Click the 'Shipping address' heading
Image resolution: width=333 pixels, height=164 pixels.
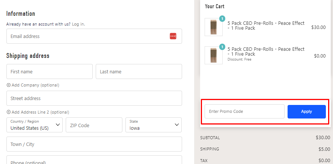point(28,56)
